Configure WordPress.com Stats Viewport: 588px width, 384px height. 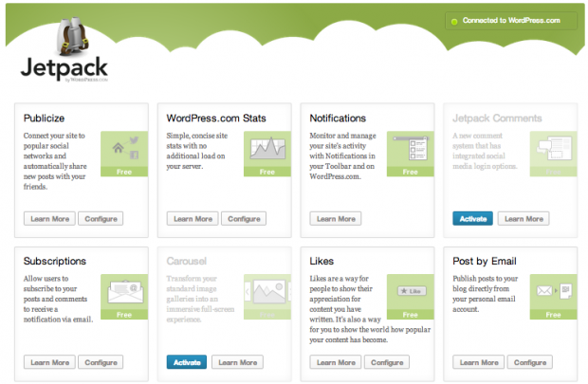click(244, 219)
